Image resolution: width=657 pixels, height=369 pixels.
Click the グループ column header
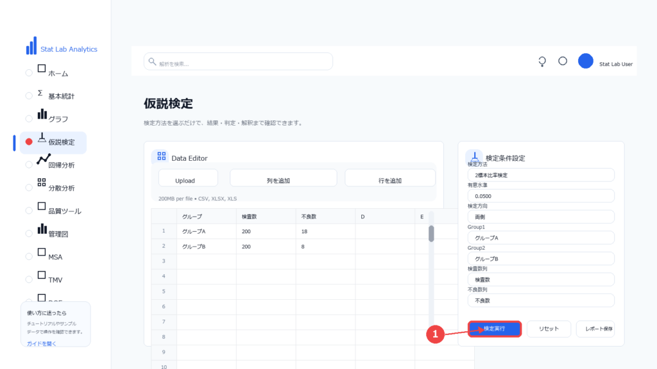pyautogui.click(x=207, y=217)
